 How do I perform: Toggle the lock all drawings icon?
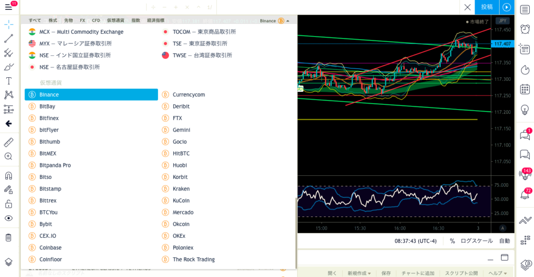[x=8, y=204]
